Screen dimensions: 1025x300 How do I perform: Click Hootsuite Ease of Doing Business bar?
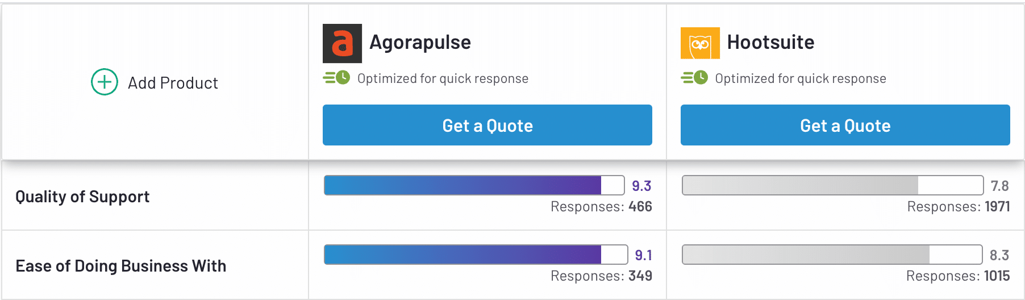click(832, 255)
